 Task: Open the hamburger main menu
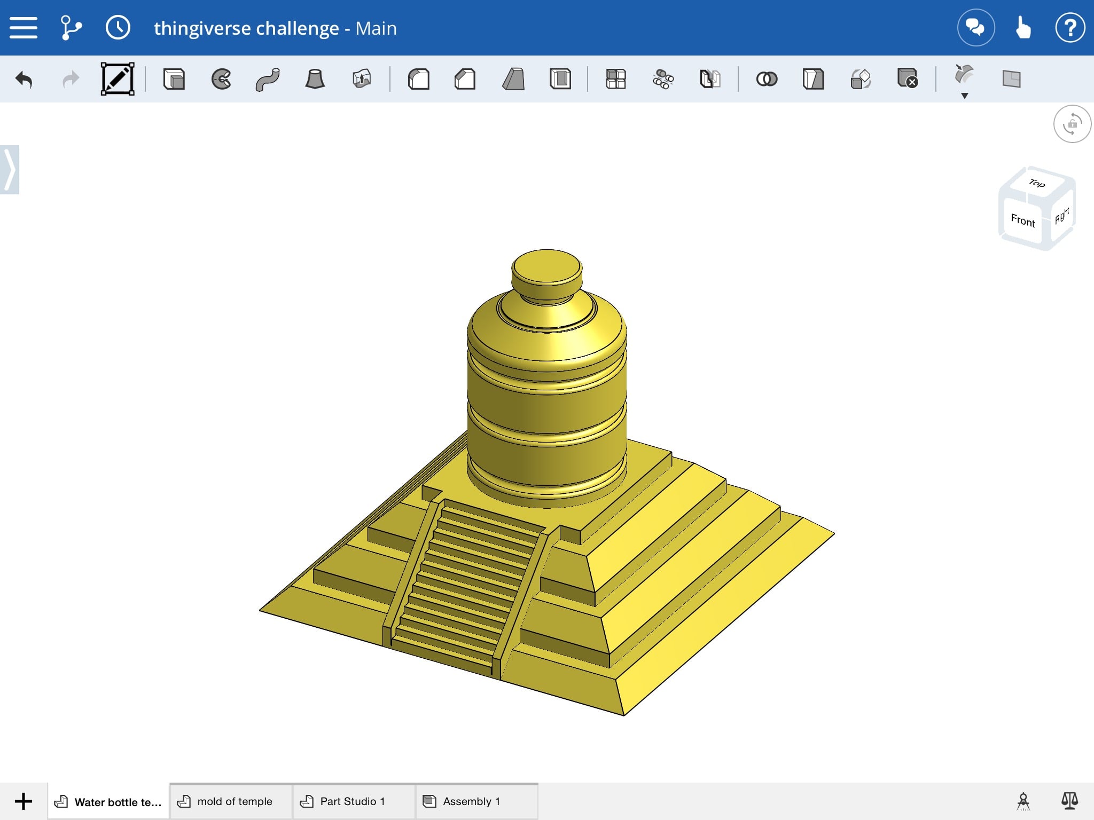pyautogui.click(x=24, y=28)
